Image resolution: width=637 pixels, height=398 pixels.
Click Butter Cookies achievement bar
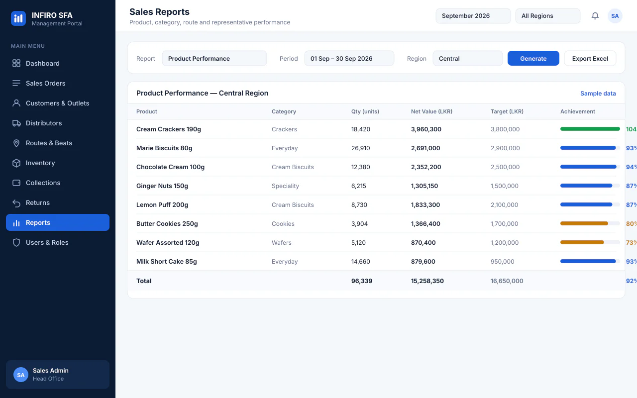pyautogui.click(x=590, y=223)
